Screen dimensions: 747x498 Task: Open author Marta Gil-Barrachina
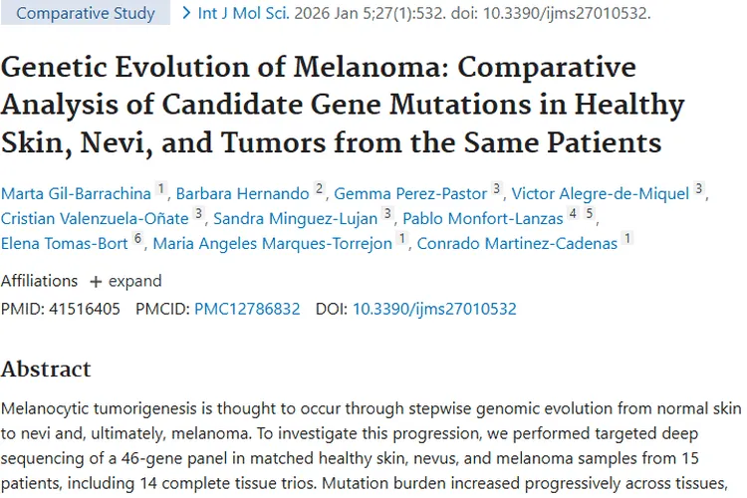76,192
